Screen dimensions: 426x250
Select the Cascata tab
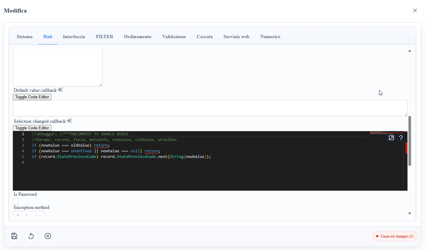[205, 37]
